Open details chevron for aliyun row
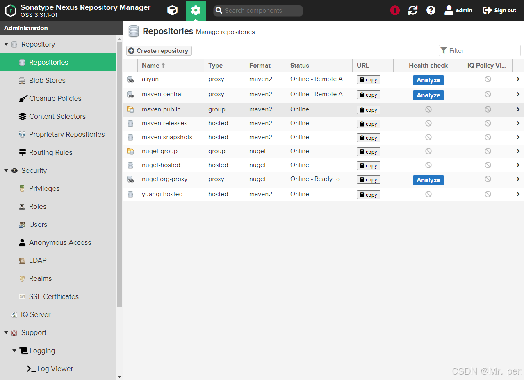This screenshot has width=524, height=380. [x=518, y=79]
